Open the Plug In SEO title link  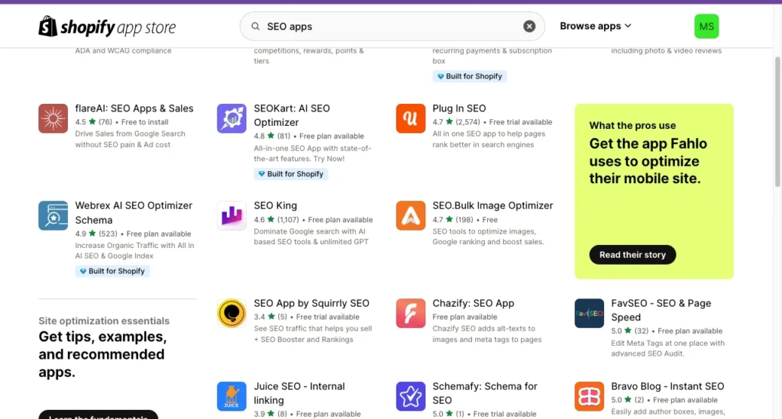(x=459, y=108)
